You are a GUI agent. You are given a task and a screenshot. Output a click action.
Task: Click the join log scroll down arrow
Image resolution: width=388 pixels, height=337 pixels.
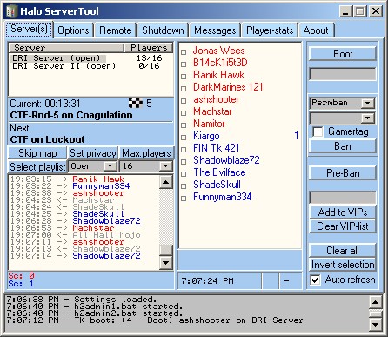[166, 263]
